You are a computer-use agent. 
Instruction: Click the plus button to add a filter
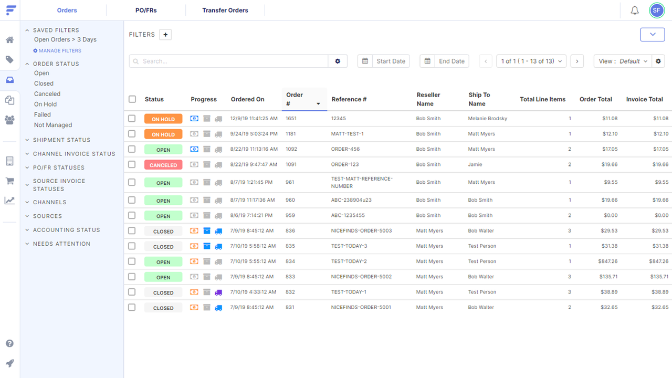165,34
